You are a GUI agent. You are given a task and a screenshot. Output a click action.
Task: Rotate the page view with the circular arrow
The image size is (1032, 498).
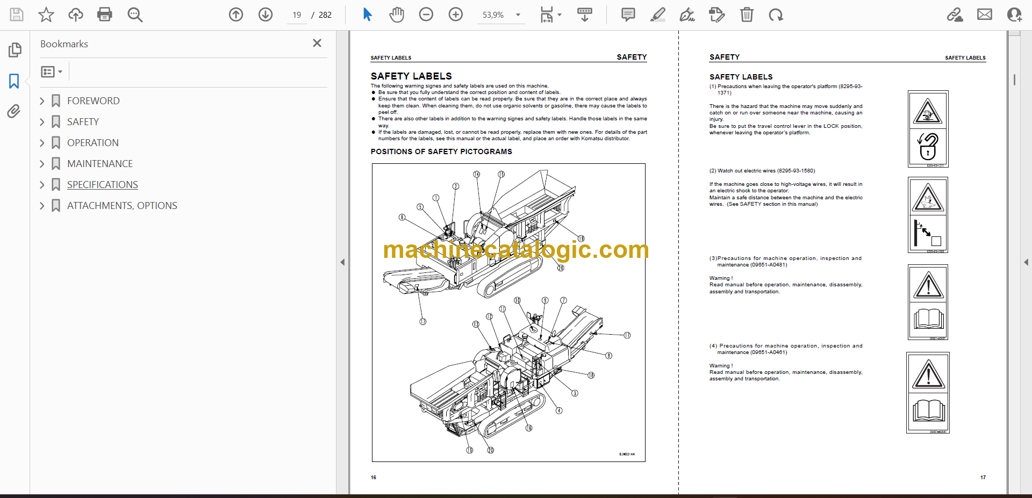(x=776, y=15)
